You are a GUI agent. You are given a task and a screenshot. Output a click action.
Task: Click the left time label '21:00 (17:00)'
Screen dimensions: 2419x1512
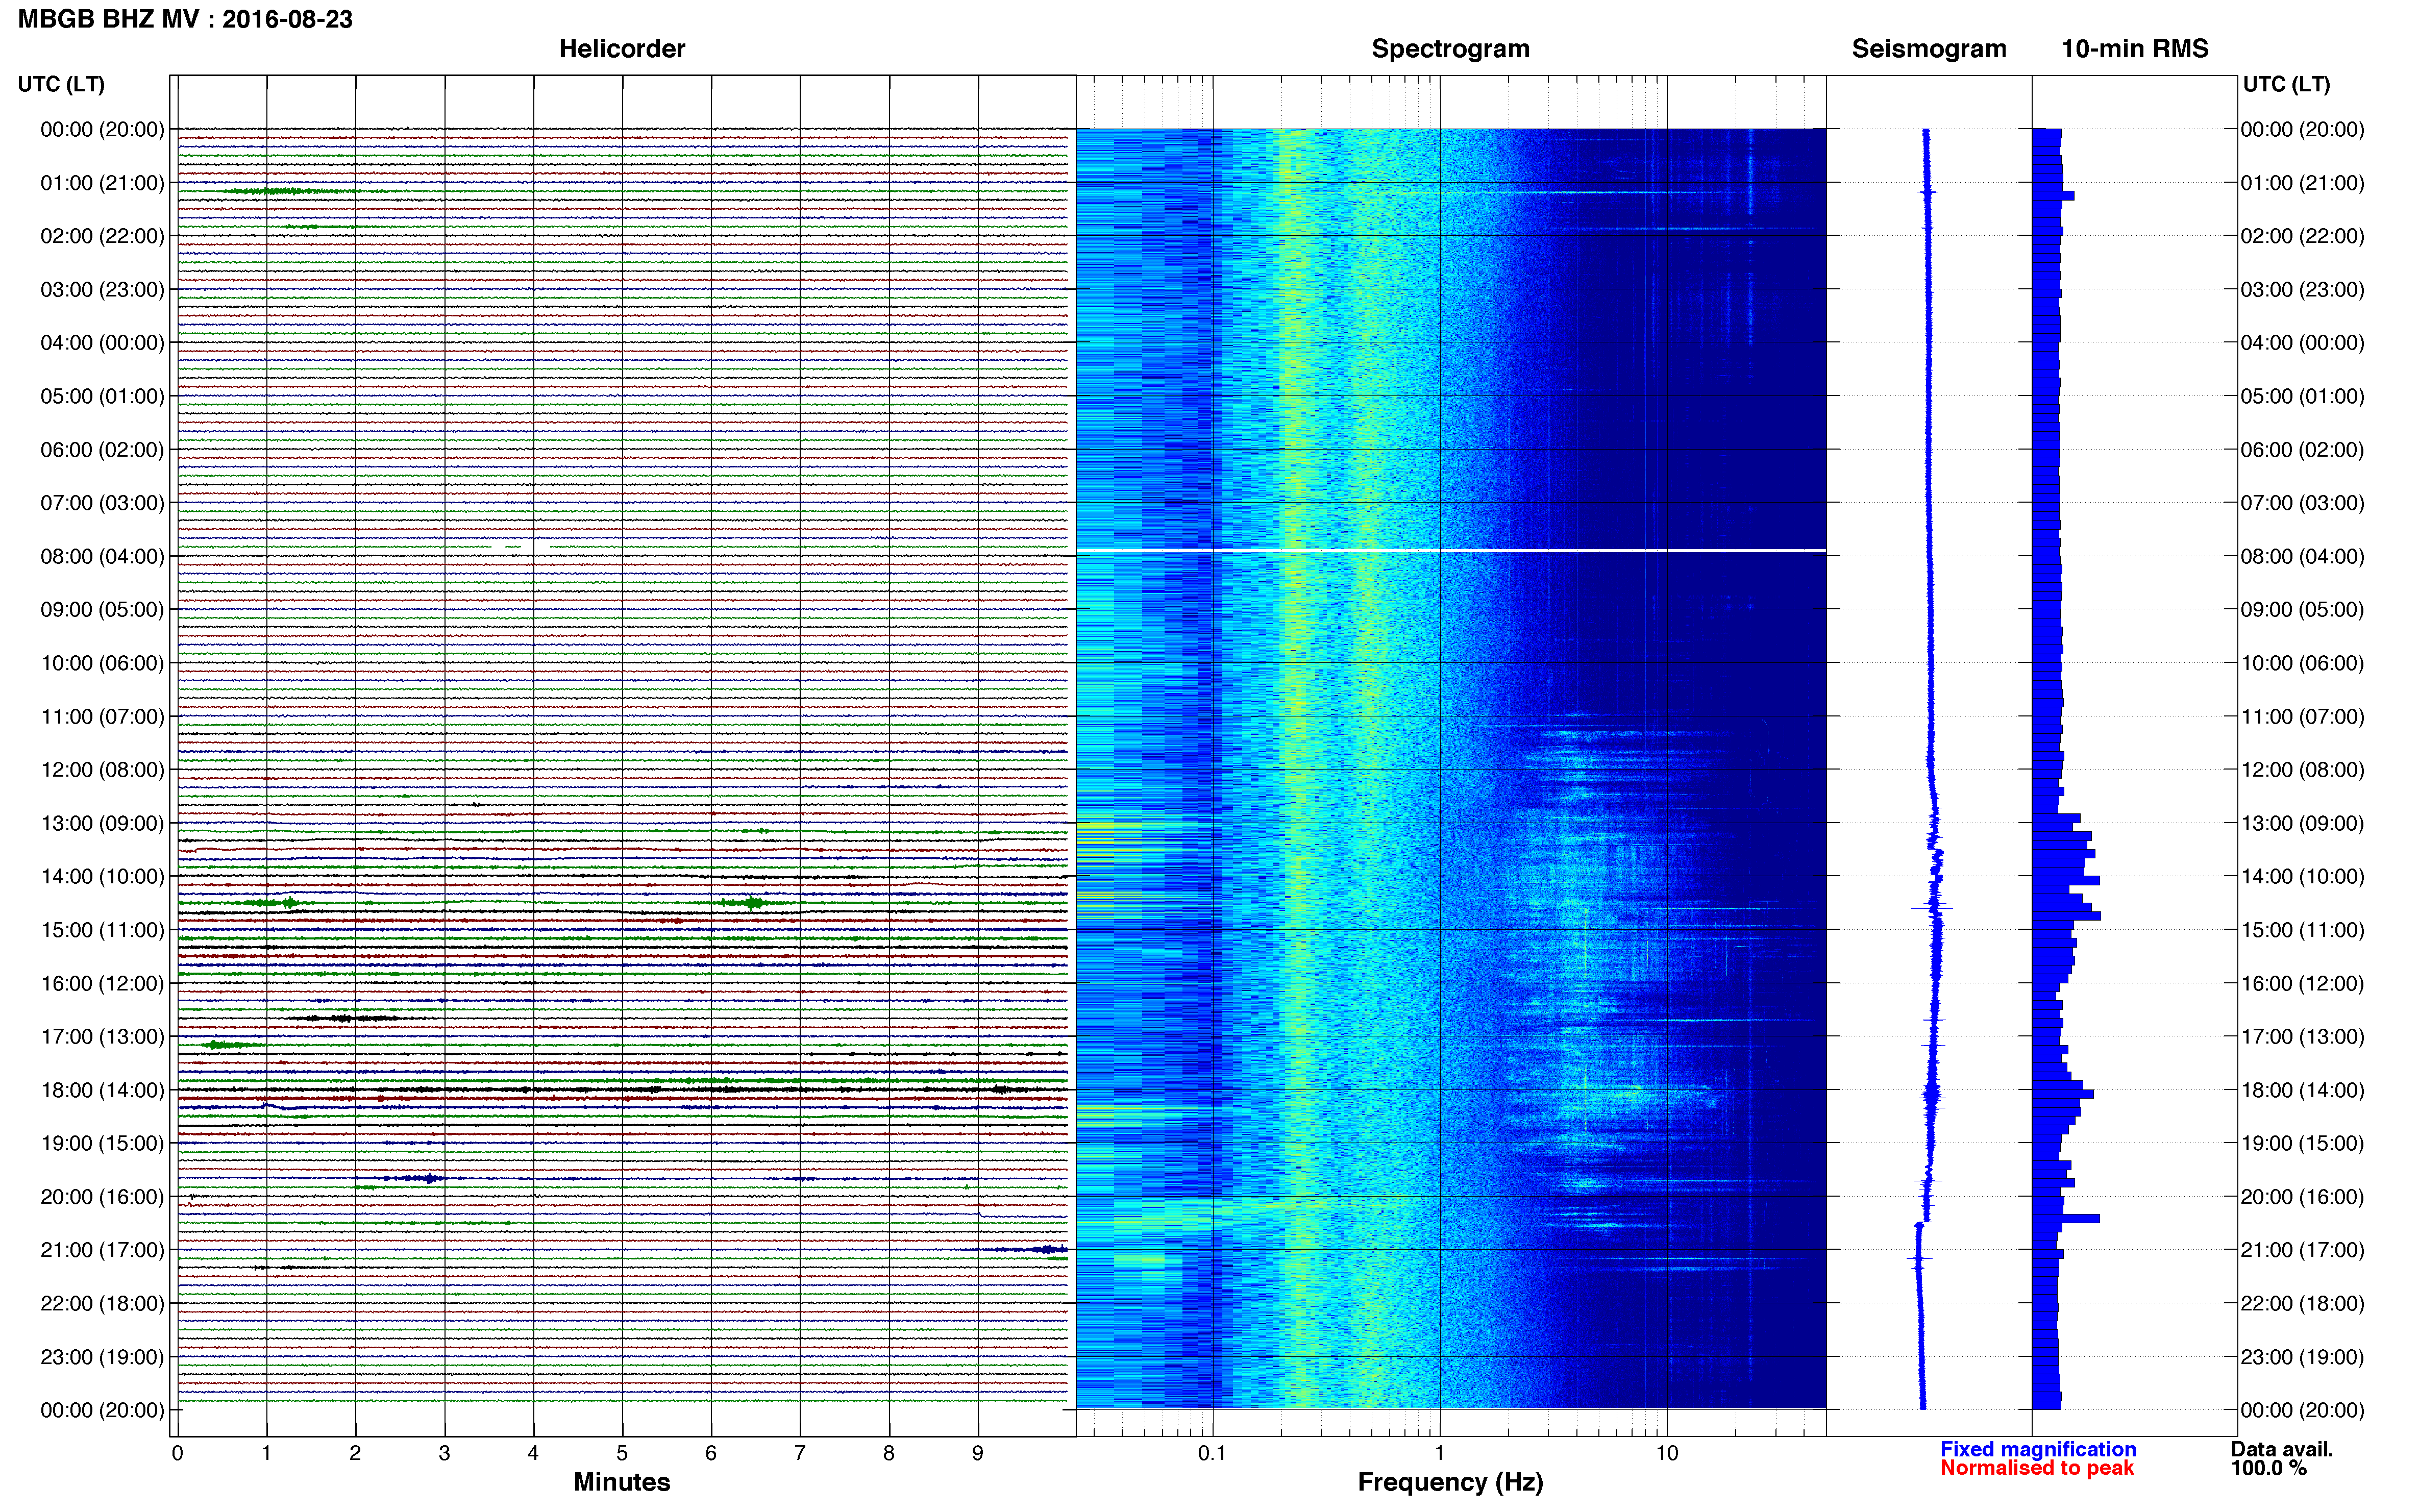102,1250
